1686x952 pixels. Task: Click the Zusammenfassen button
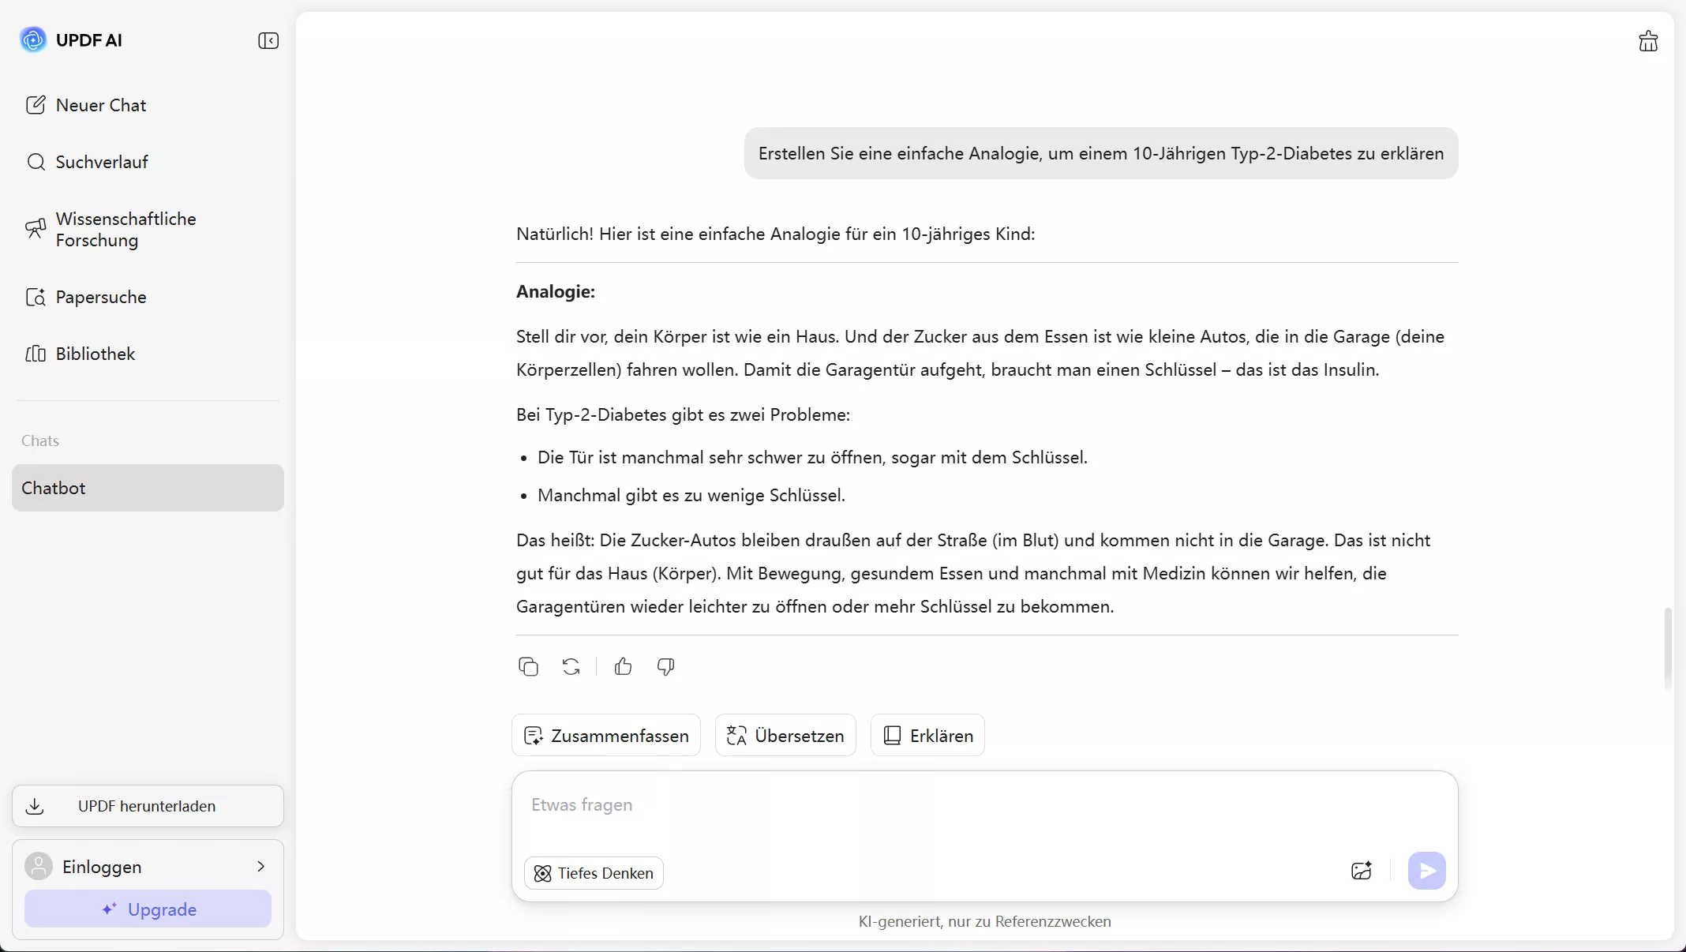(x=605, y=735)
